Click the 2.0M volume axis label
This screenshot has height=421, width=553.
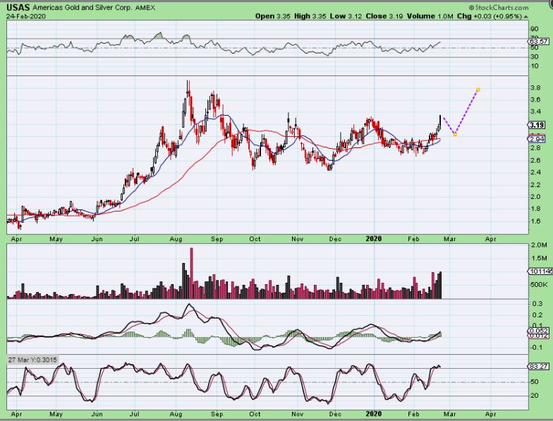pos(540,245)
